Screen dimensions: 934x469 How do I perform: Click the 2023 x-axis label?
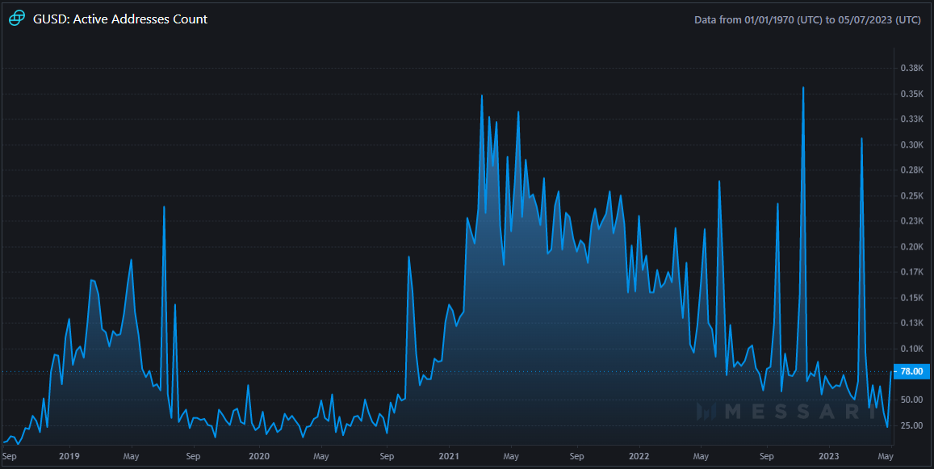pyautogui.click(x=828, y=456)
